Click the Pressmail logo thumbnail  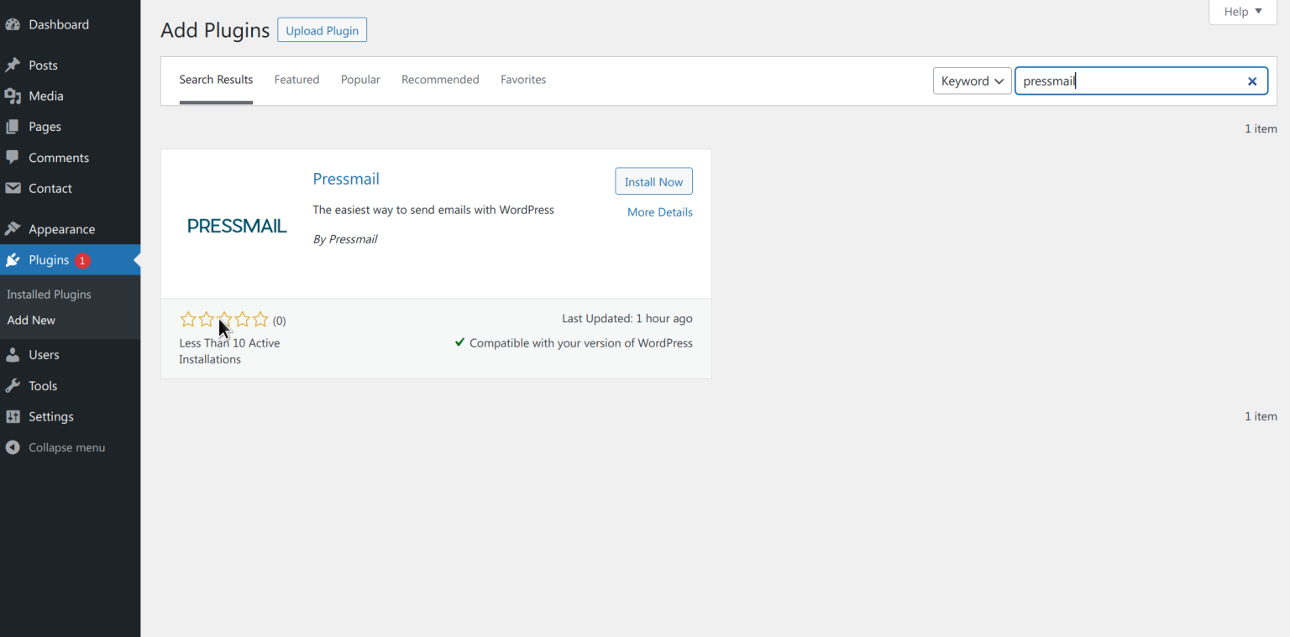[237, 225]
